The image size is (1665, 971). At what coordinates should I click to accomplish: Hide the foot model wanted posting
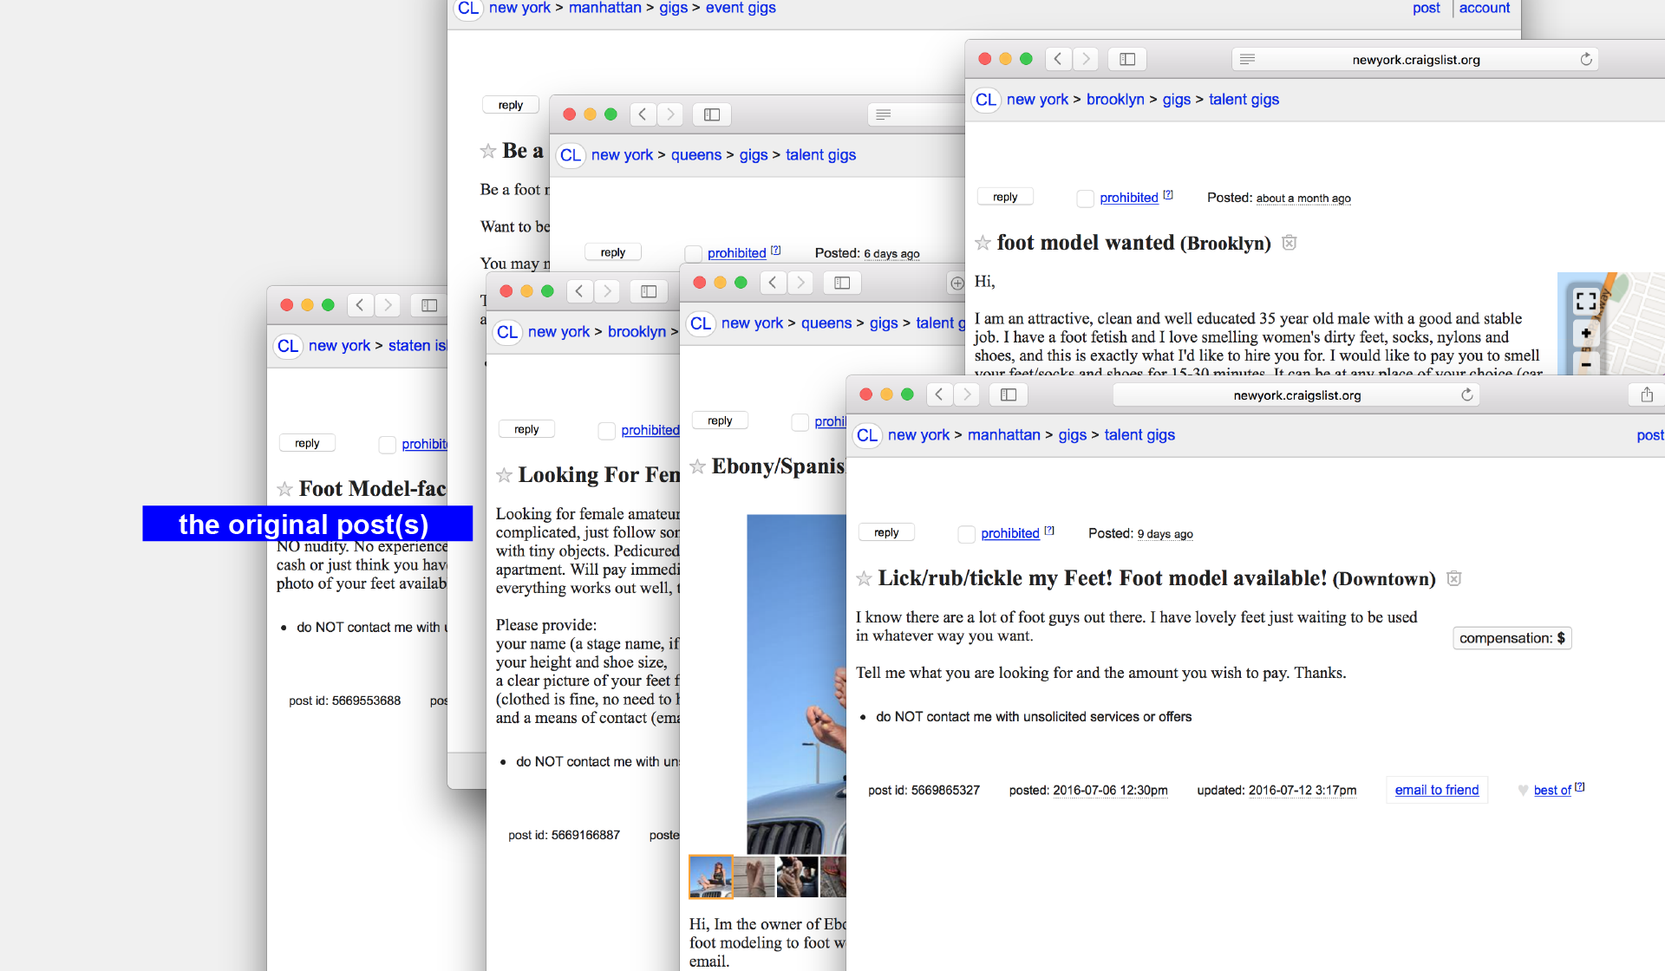(x=1290, y=243)
